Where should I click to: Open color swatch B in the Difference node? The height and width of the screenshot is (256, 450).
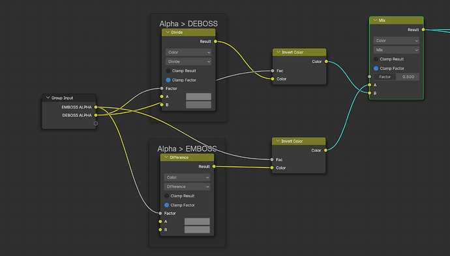pyautogui.click(x=197, y=229)
